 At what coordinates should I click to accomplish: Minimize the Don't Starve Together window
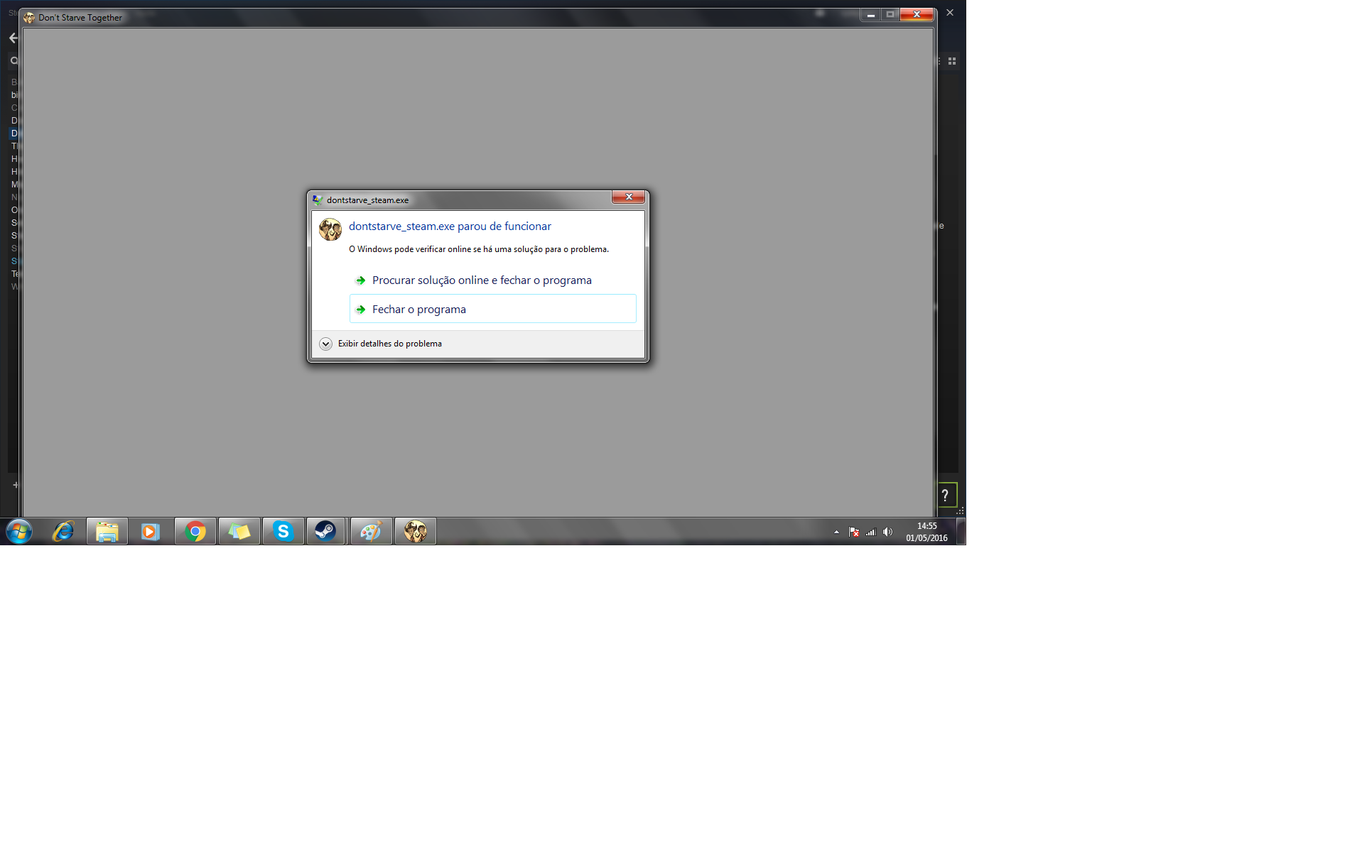(870, 15)
